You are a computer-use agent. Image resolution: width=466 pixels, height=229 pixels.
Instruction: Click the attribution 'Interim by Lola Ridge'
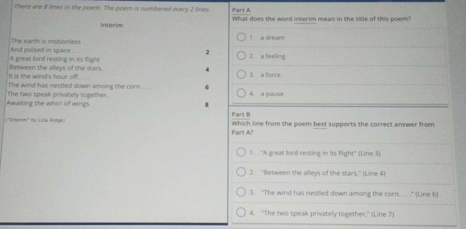coord(35,120)
